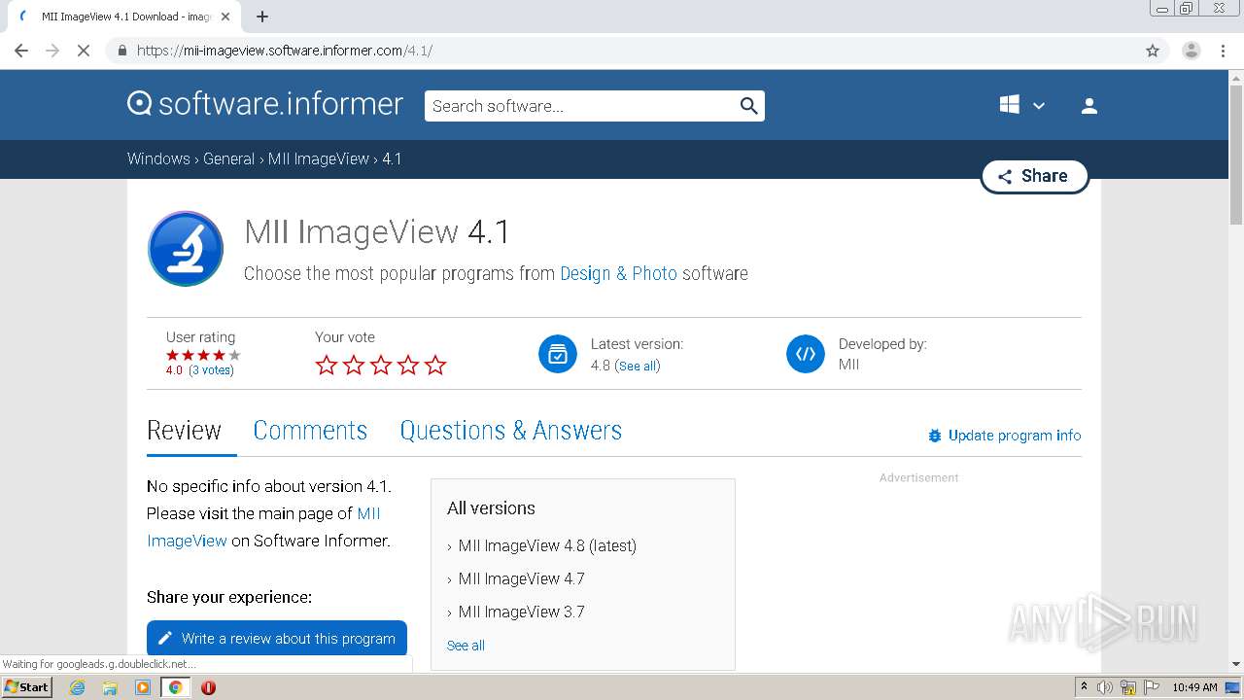
Task: Open the MII ImageView breadcrumb link
Action: point(319,158)
